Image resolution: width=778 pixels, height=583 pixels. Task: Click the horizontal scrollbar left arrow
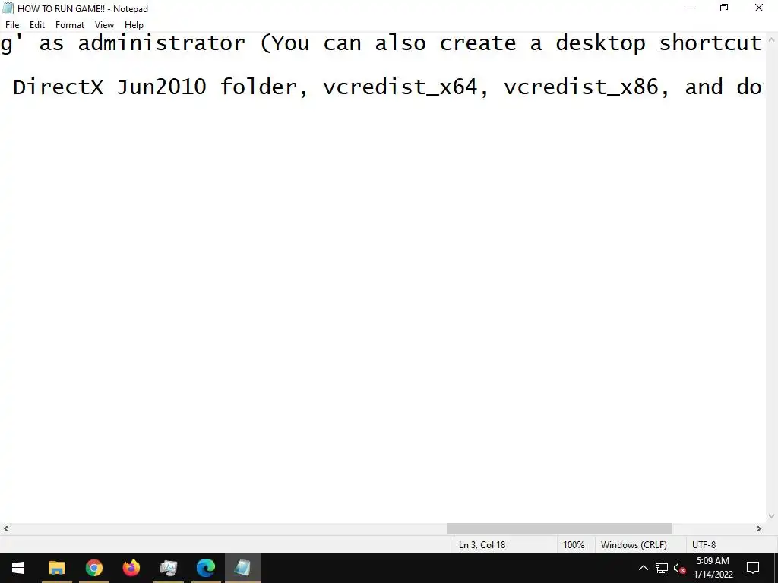coord(6,528)
